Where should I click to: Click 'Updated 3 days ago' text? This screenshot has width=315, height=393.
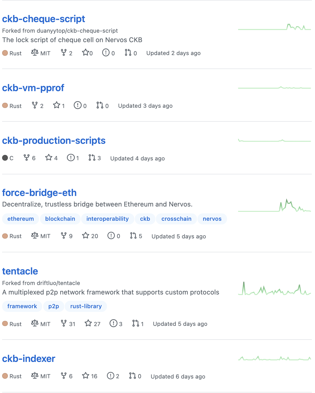pos(145,106)
